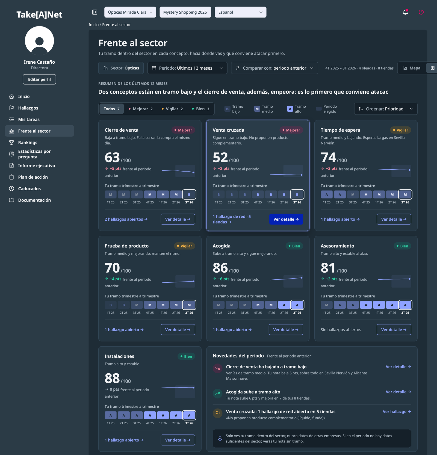Open 2 hallazgos abiertos link
Image resolution: width=437 pixels, height=455 pixels.
point(126,219)
